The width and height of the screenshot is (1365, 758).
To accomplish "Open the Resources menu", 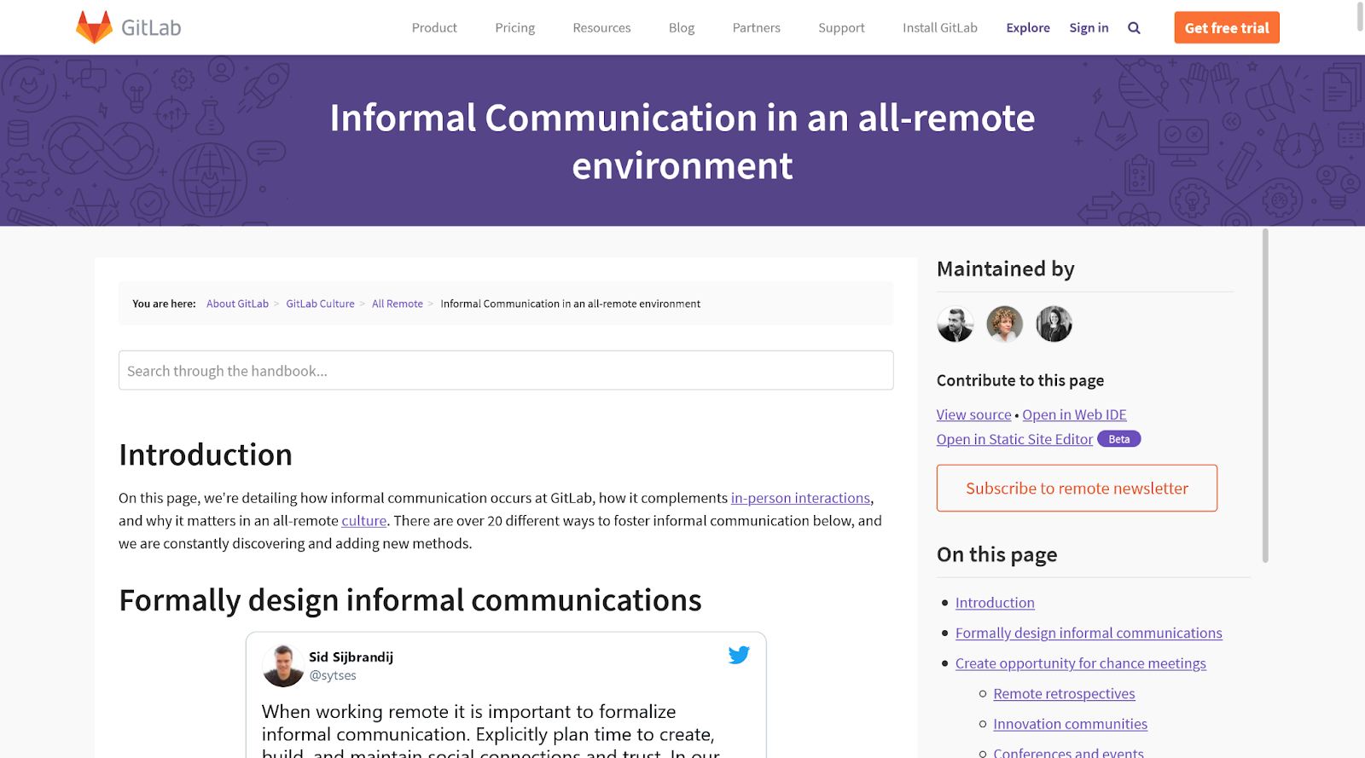I will point(601,28).
